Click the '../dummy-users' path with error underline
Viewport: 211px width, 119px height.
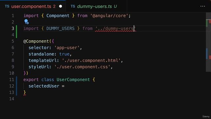click(x=115, y=28)
